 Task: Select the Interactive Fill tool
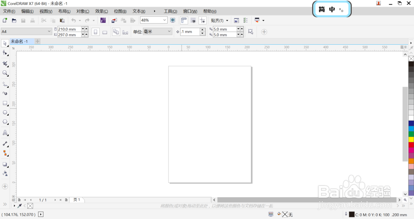[5, 173]
